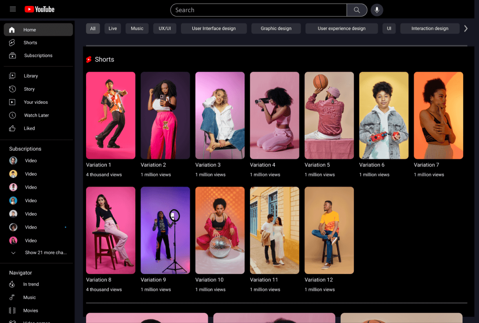The image size is (479, 323).
Task: Select the UX/UI filter chip
Action: (x=165, y=28)
